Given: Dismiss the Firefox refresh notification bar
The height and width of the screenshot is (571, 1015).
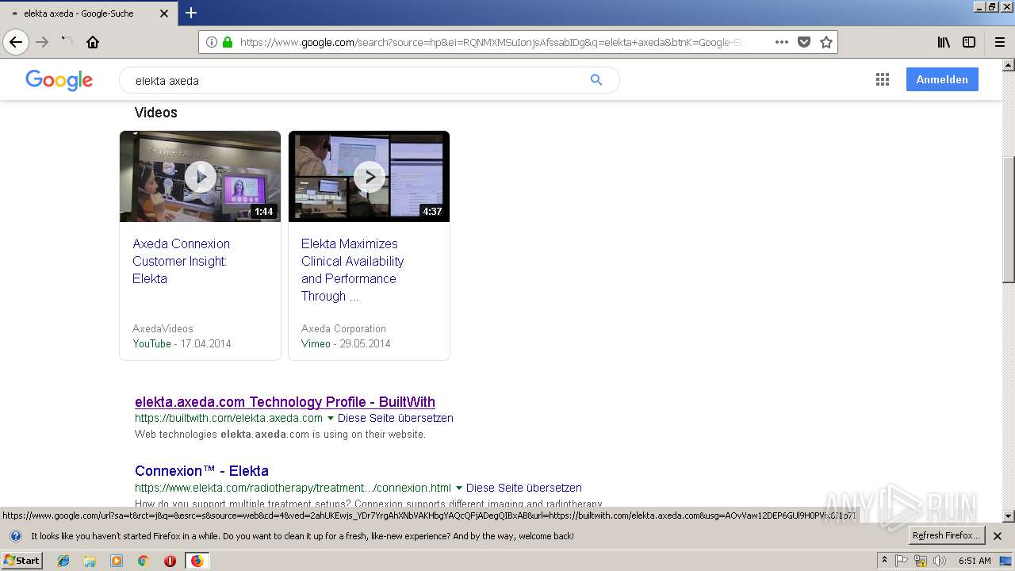Looking at the screenshot, I should click(998, 536).
